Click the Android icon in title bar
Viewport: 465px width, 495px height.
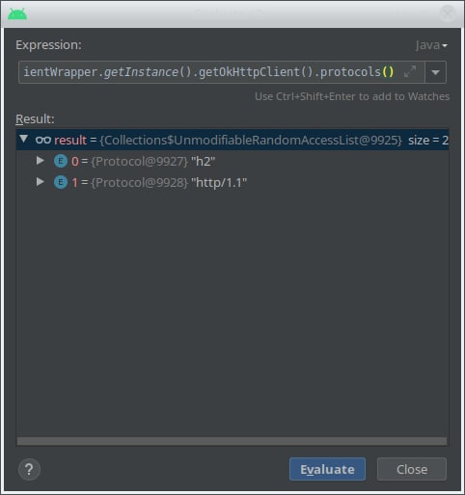17,13
